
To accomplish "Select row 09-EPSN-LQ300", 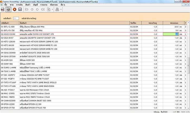I will [x=94, y=104].
